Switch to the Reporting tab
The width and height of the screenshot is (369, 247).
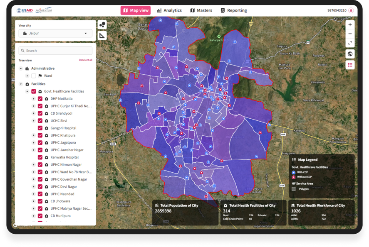tap(233, 10)
